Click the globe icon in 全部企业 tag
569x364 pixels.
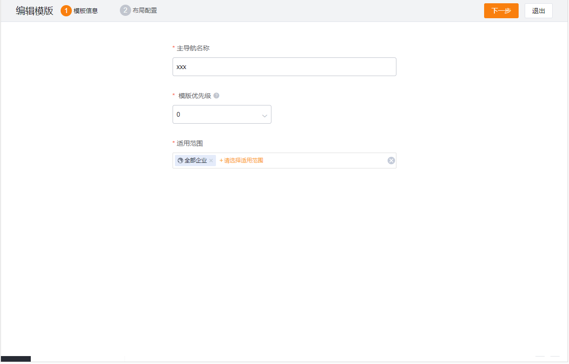click(180, 161)
